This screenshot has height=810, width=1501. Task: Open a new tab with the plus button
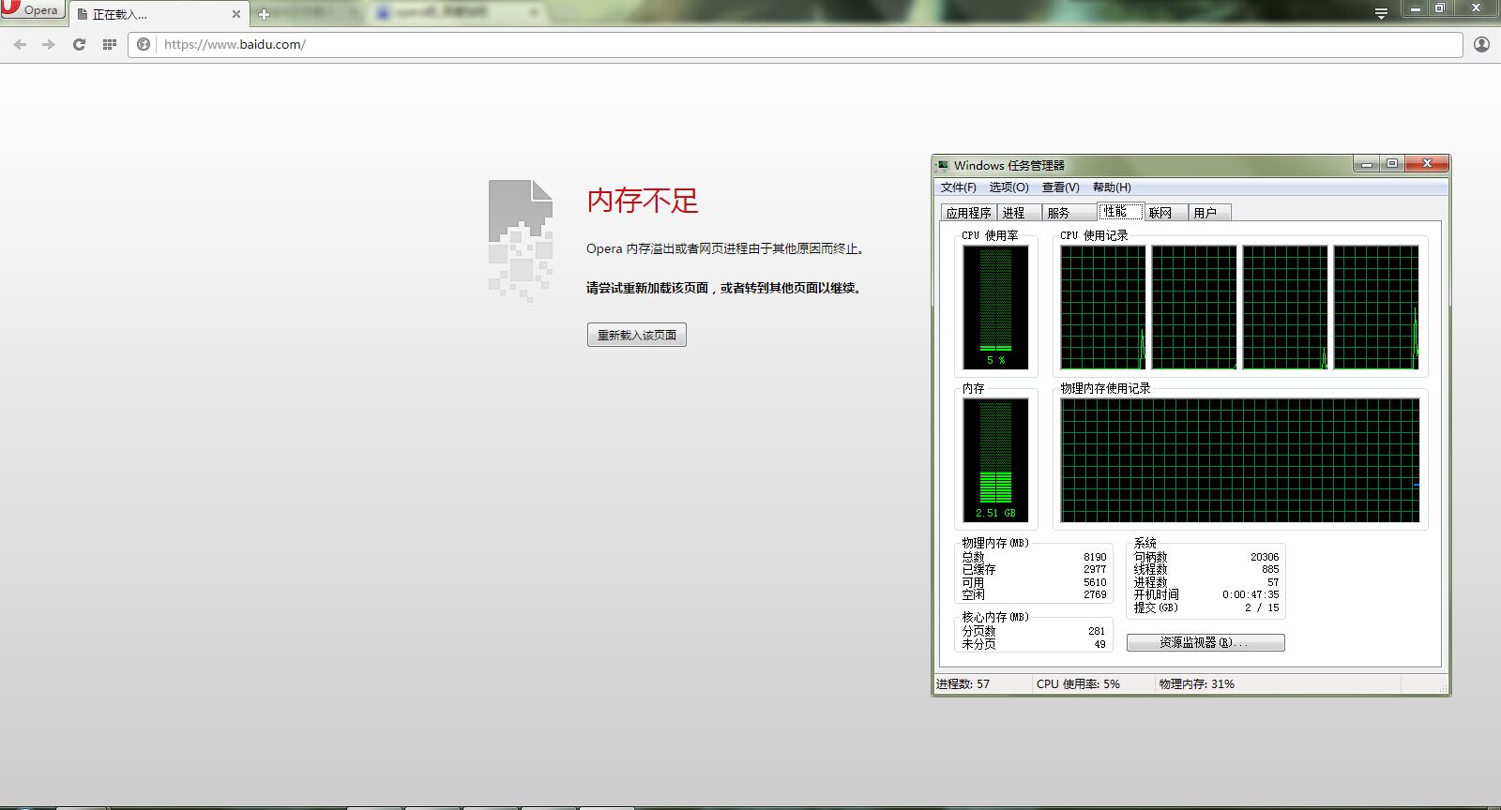click(x=264, y=14)
